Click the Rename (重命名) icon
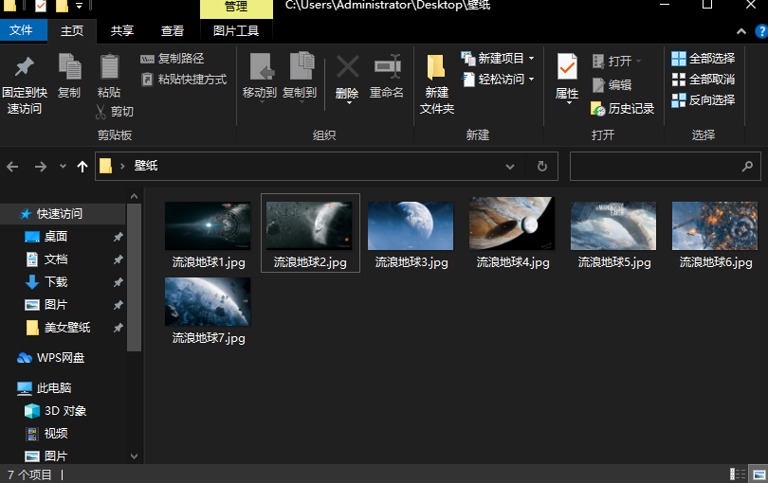 point(387,67)
